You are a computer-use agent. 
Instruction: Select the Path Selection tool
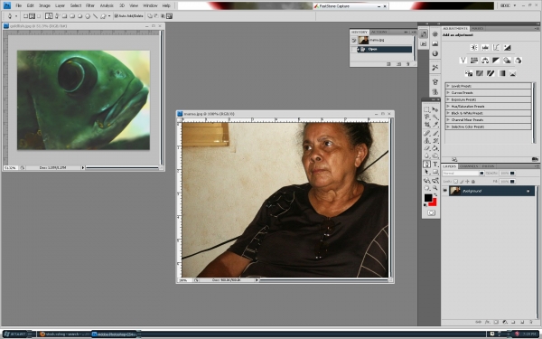[x=426, y=172]
